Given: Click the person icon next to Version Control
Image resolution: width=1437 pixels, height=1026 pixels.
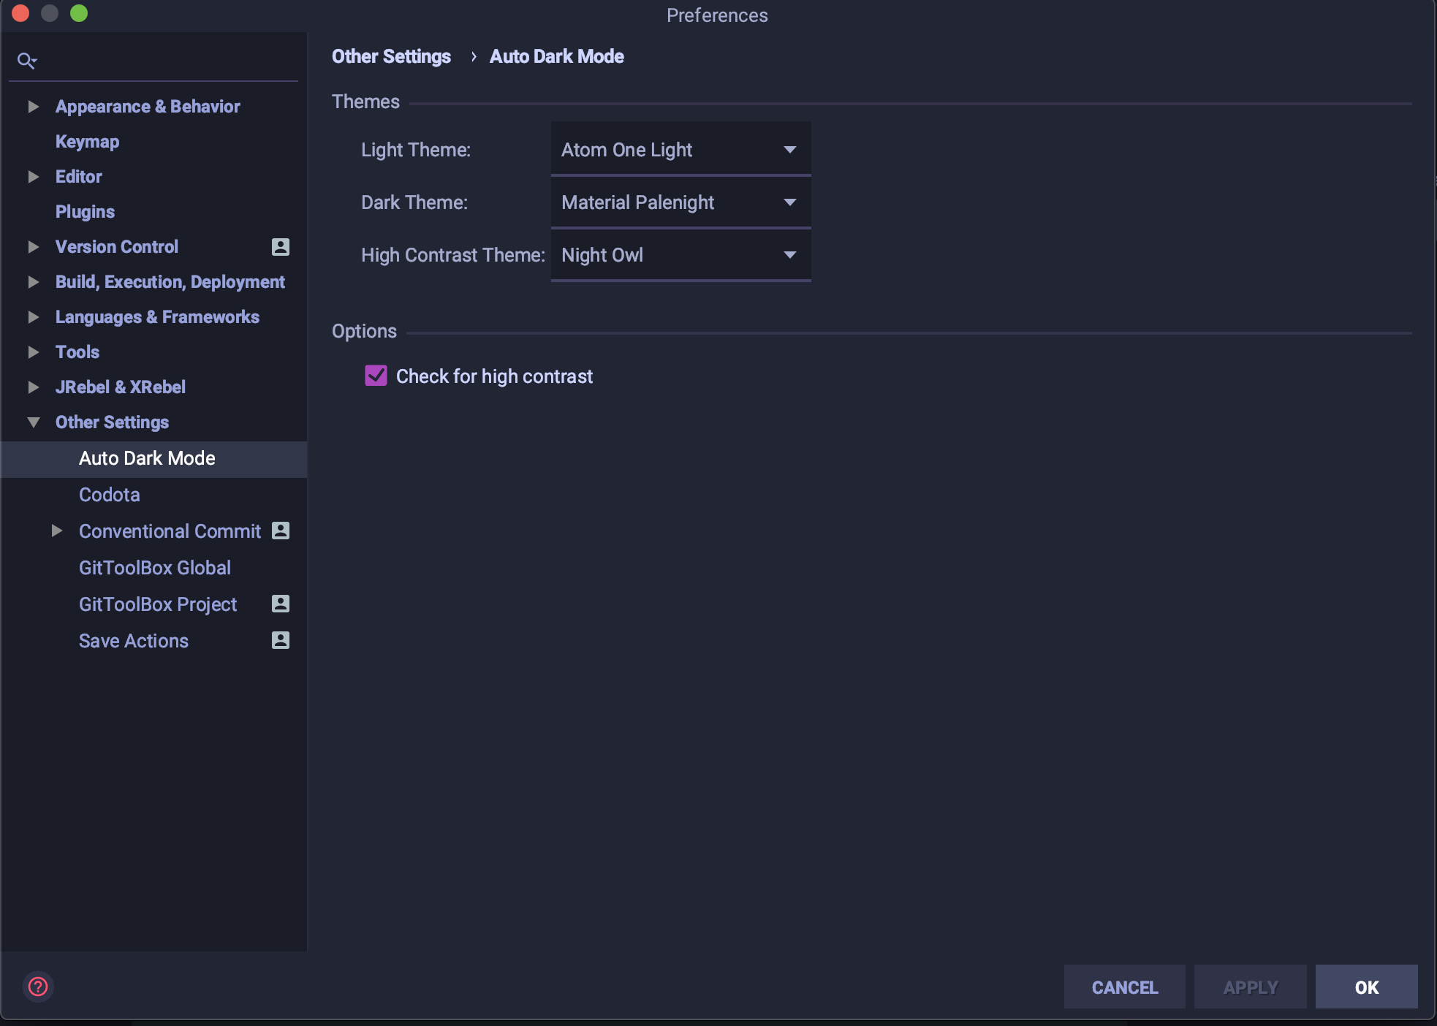Looking at the screenshot, I should (278, 246).
